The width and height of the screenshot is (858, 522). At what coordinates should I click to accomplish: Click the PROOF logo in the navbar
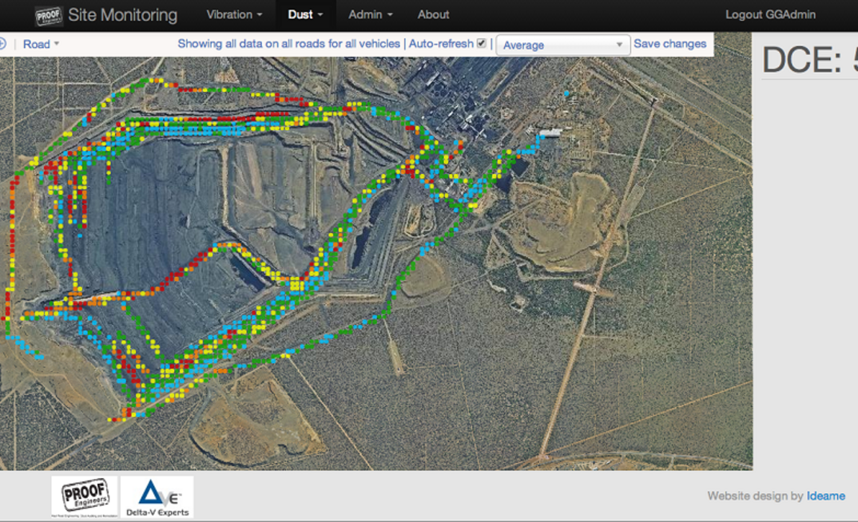[48, 16]
